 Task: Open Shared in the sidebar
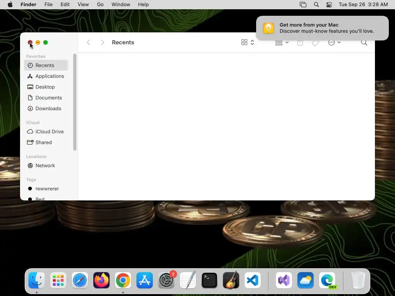[46, 143]
